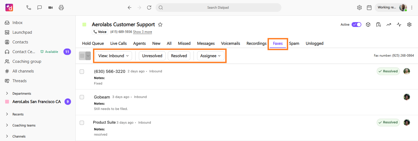Switch to the Recordings tab

256,43
